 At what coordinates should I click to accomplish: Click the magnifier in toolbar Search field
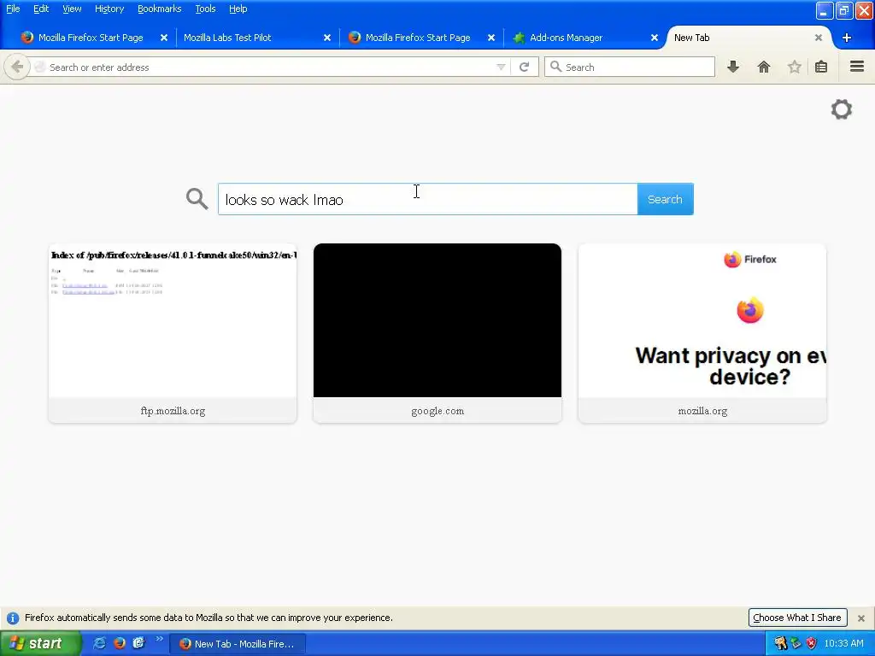(555, 67)
